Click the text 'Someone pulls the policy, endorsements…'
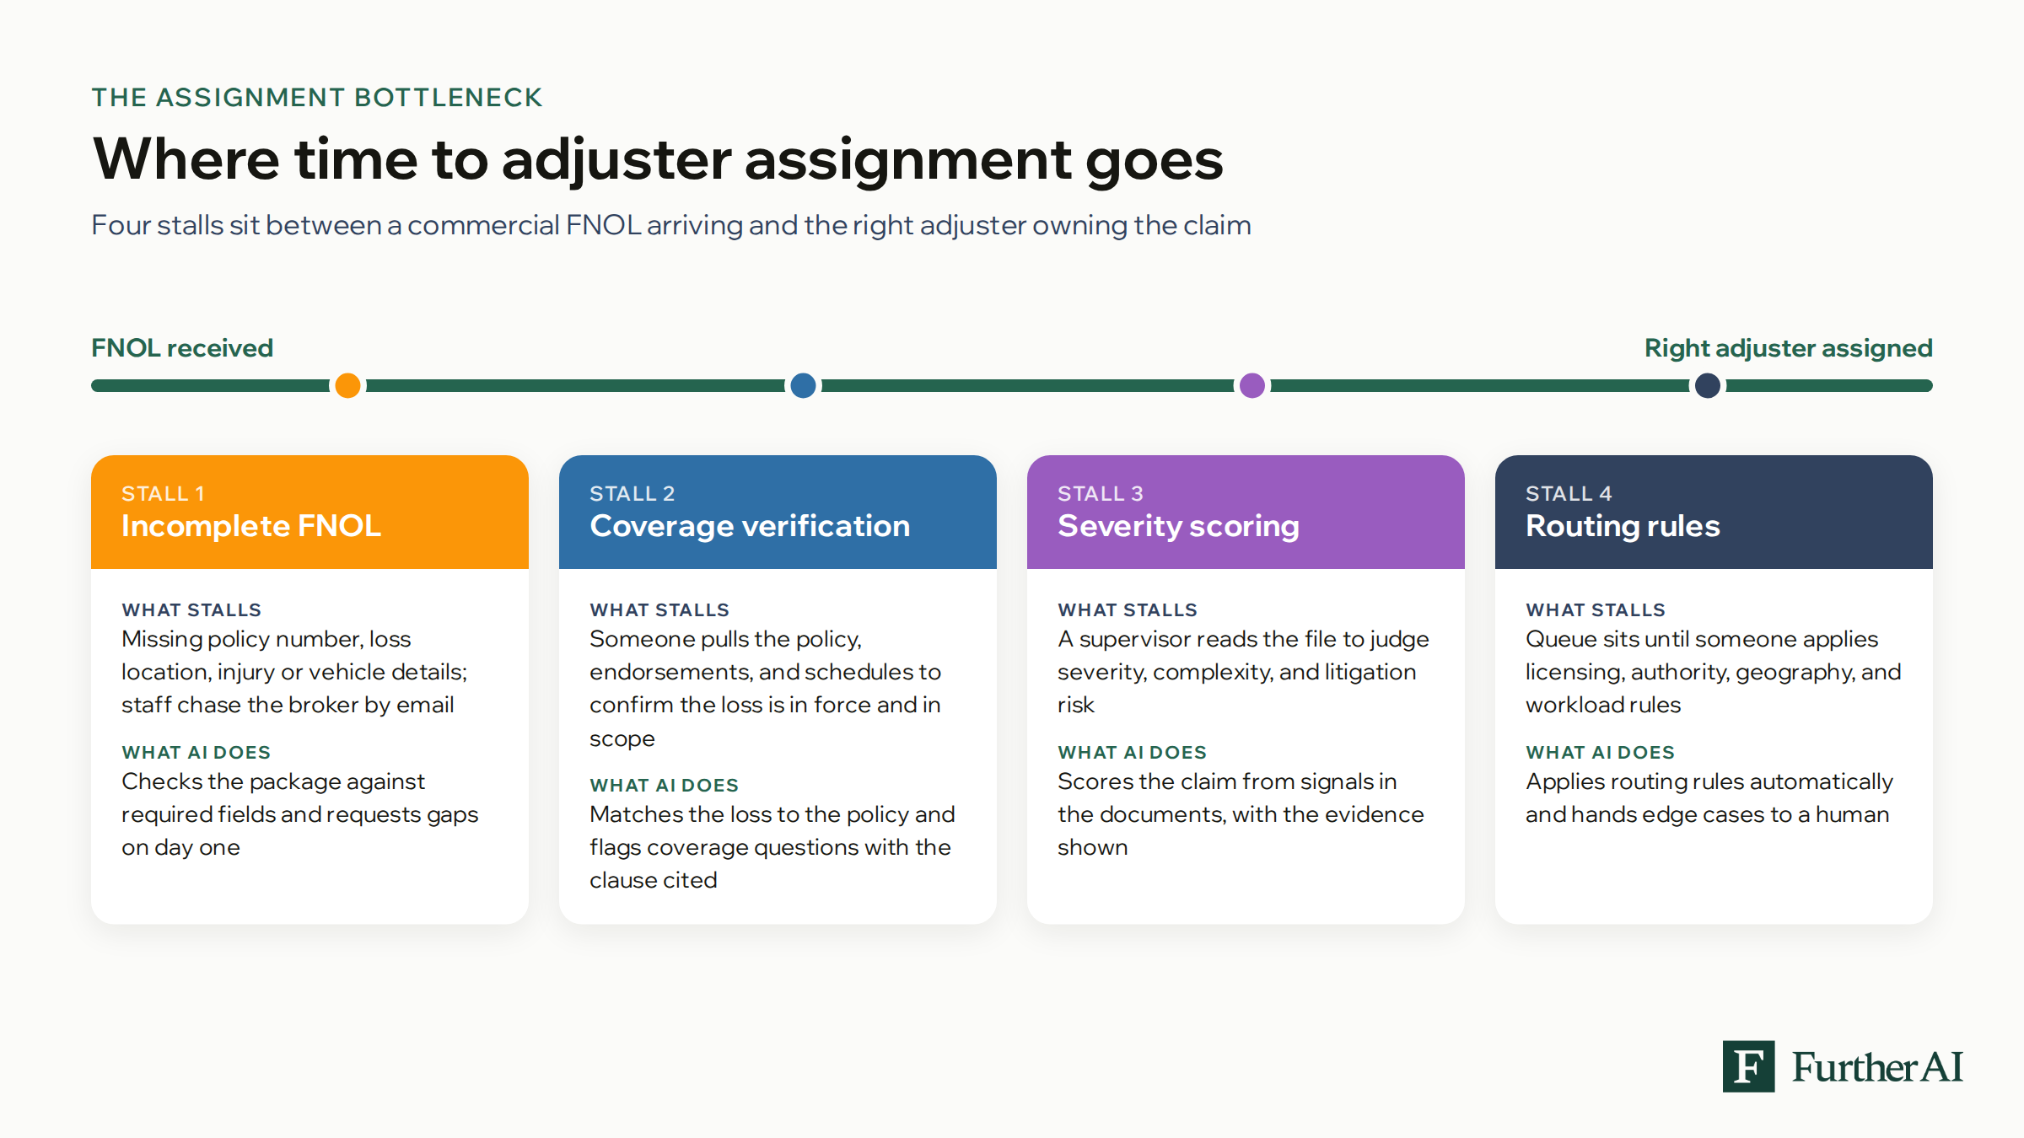This screenshot has height=1138, width=2024. pyautogui.click(x=766, y=689)
